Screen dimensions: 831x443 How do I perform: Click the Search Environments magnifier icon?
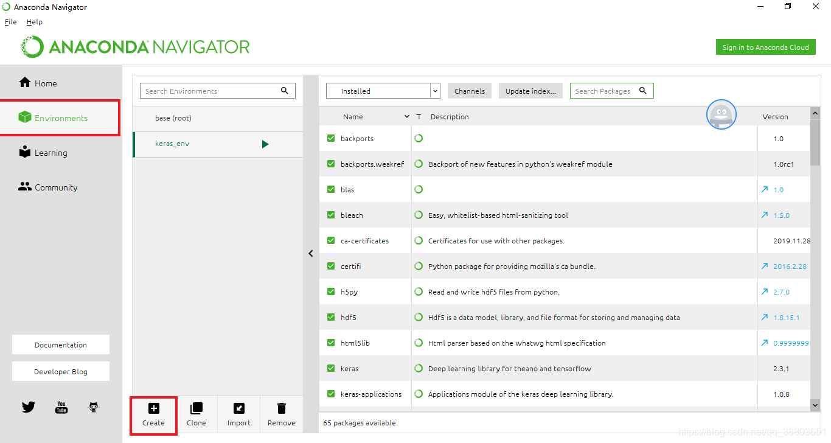pyautogui.click(x=284, y=91)
